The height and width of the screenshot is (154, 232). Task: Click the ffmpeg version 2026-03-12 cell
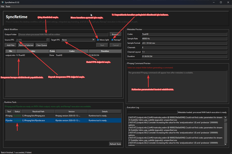71,116
